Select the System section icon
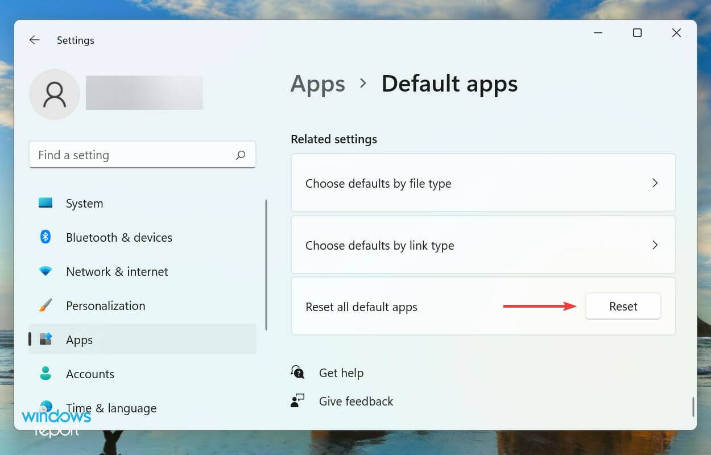Image resolution: width=711 pixels, height=455 pixels. pos(44,203)
